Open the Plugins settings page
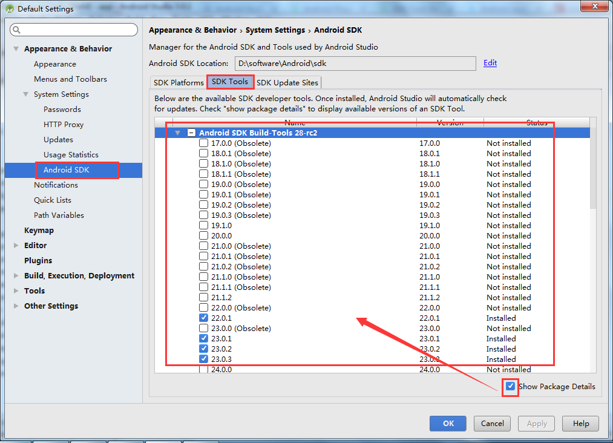Viewport: 613px width, 443px height. (38, 260)
